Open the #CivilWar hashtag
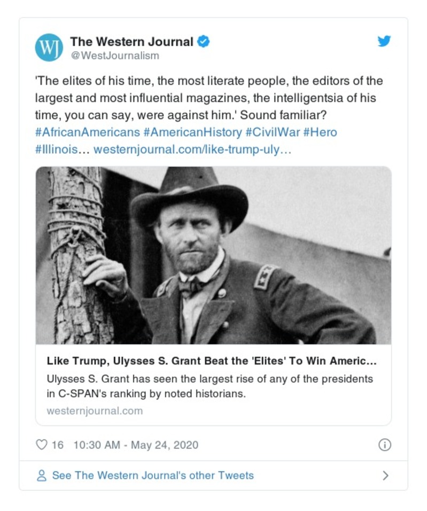The height and width of the screenshot is (511, 427). click(x=271, y=132)
